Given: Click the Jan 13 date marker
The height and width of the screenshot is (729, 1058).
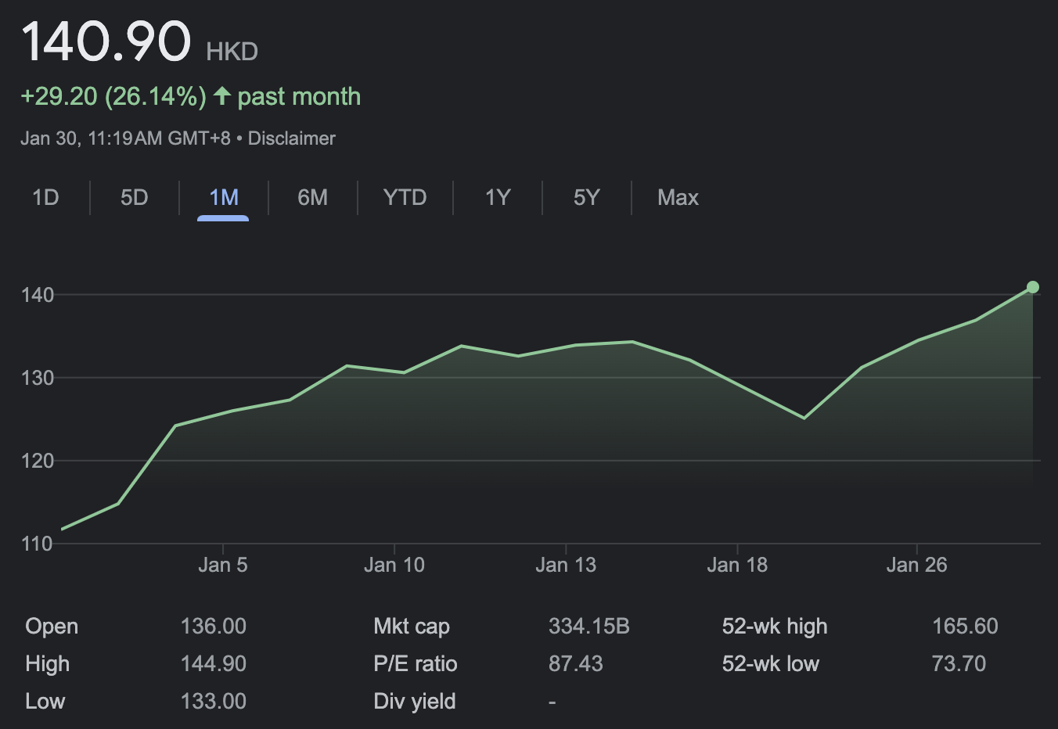Looking at the screenshot, I should pyautogui.click(x=566, y=565).
